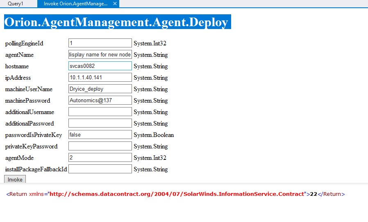
Task: Focus the pollingEngineId input field
Action: (100, 43)
